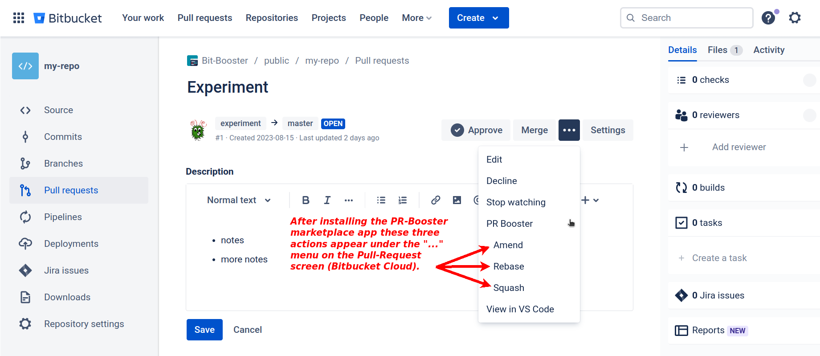Click the Bit-Booster workspace icon in breadcrumb
This screenshot has width=820, height=356.
click(x=192, y=61)
